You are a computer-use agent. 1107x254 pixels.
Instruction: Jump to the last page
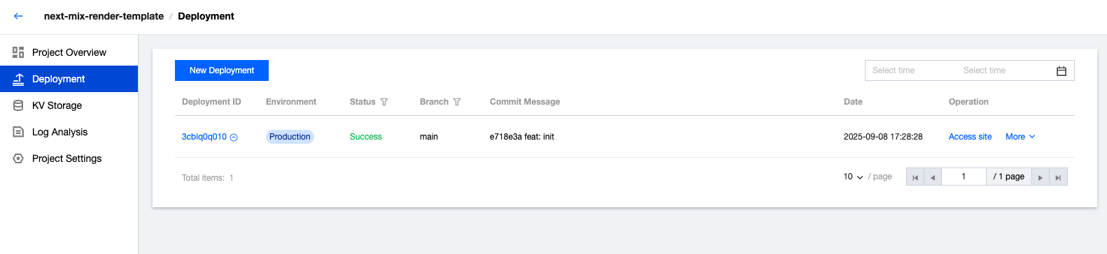1058,177
